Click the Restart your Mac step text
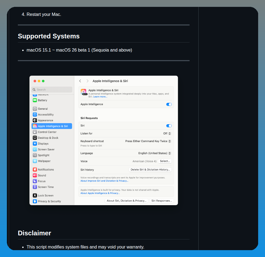Viewport: 265px width, 257px height. click(44, 14)
